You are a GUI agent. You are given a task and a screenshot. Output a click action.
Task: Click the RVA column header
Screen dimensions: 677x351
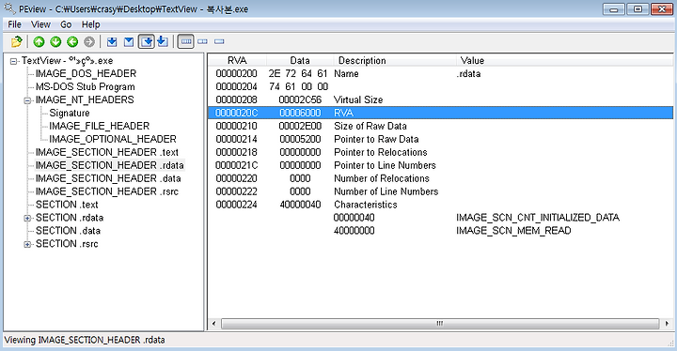237,60
